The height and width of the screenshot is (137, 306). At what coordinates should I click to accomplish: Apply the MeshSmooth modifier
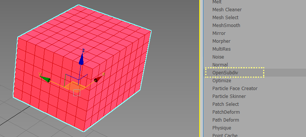pyautogui.click(x=254, y=25)
